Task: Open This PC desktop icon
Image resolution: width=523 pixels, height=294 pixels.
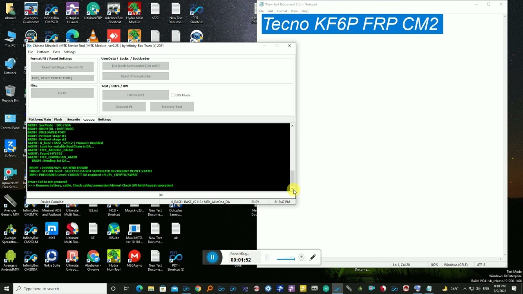Action: (x=10, y=39)
